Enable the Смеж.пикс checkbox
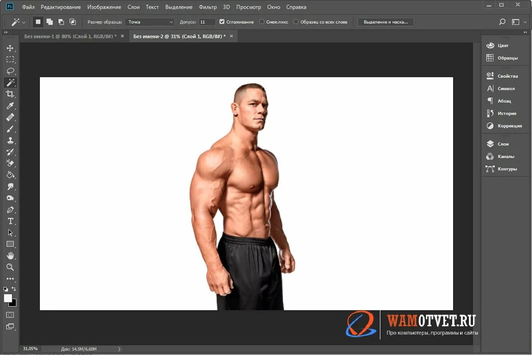The image size is (532, 355). [262, 22]
